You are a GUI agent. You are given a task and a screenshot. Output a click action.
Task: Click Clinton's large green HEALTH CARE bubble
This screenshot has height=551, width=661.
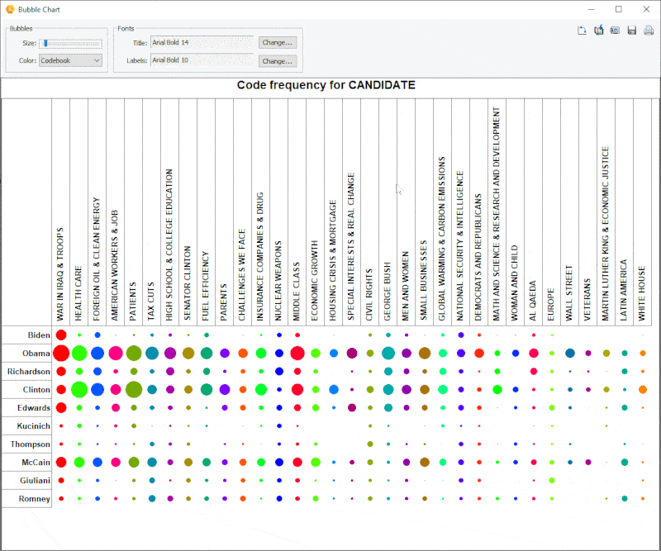(x=79, y=390)
